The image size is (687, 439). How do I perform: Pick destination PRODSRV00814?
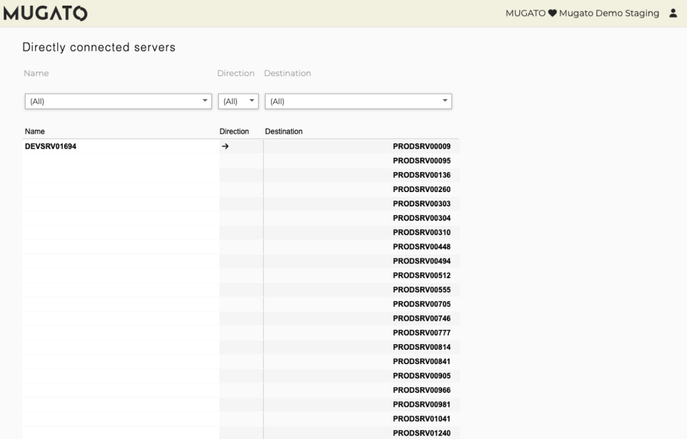point(421,347)
